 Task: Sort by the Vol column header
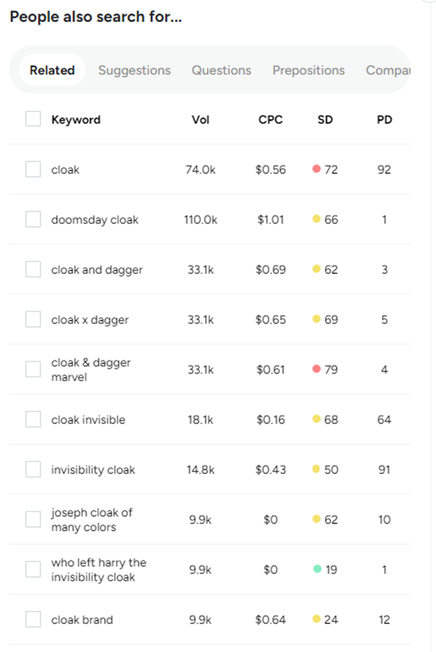[201, 120]
